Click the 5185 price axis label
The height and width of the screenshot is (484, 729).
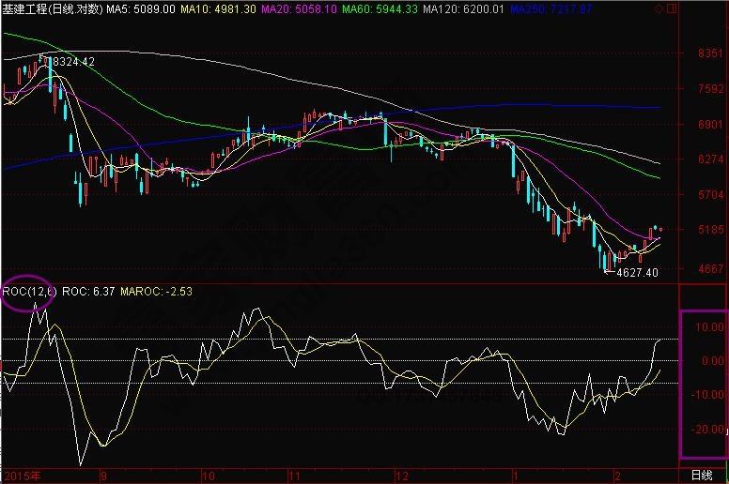[x=709, y=230]
